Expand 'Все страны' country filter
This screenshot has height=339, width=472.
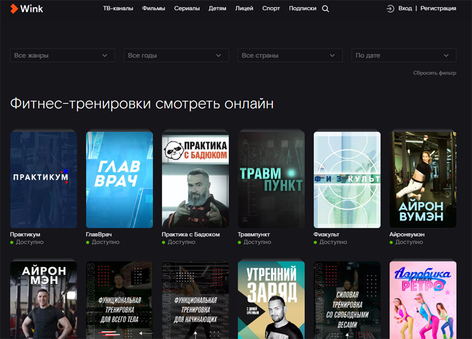click(x=290, y=55)
